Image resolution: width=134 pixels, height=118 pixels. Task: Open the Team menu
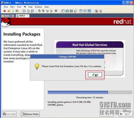pos(30,7)
